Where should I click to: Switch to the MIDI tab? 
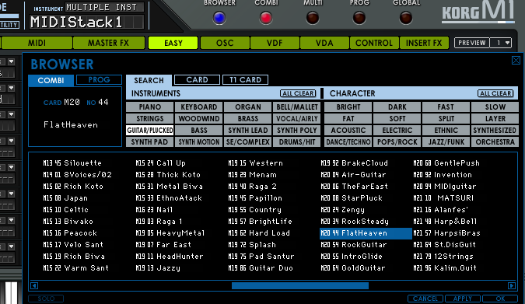click(x=37, y=43)
